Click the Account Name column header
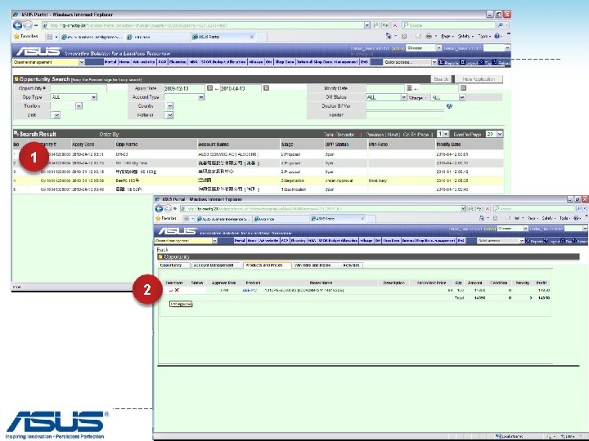 pyautogui.click(x=213, y=145)
